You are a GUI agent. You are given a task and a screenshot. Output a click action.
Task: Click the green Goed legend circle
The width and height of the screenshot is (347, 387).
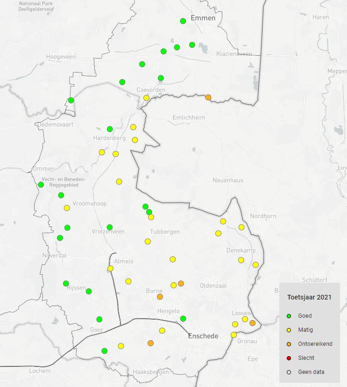(289, 316)
